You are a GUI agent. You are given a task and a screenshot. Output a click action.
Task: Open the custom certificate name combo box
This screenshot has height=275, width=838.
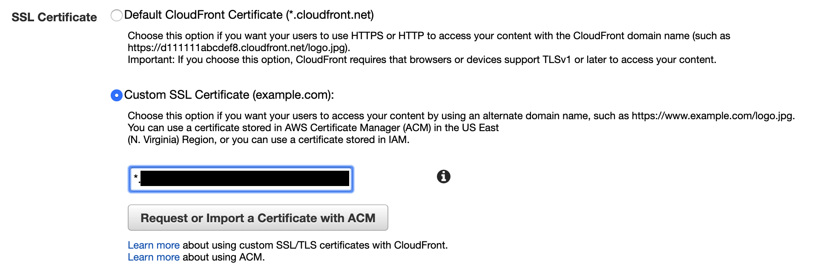(x=241, y=179)
